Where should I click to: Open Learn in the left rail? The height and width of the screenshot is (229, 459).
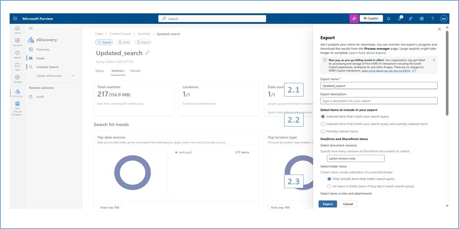click(17, 66)
